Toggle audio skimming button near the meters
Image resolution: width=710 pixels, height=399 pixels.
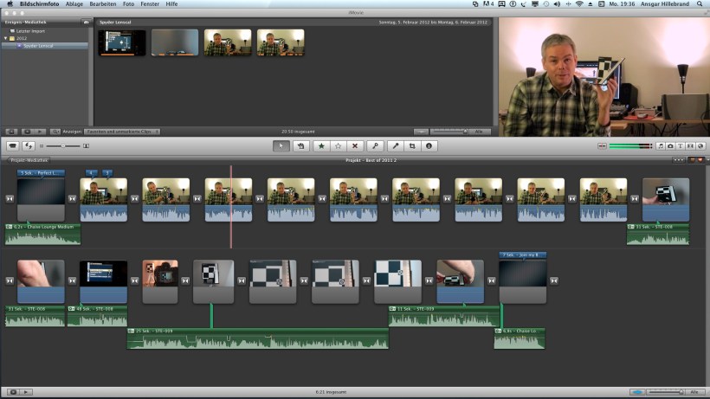[x=602, y=145]
